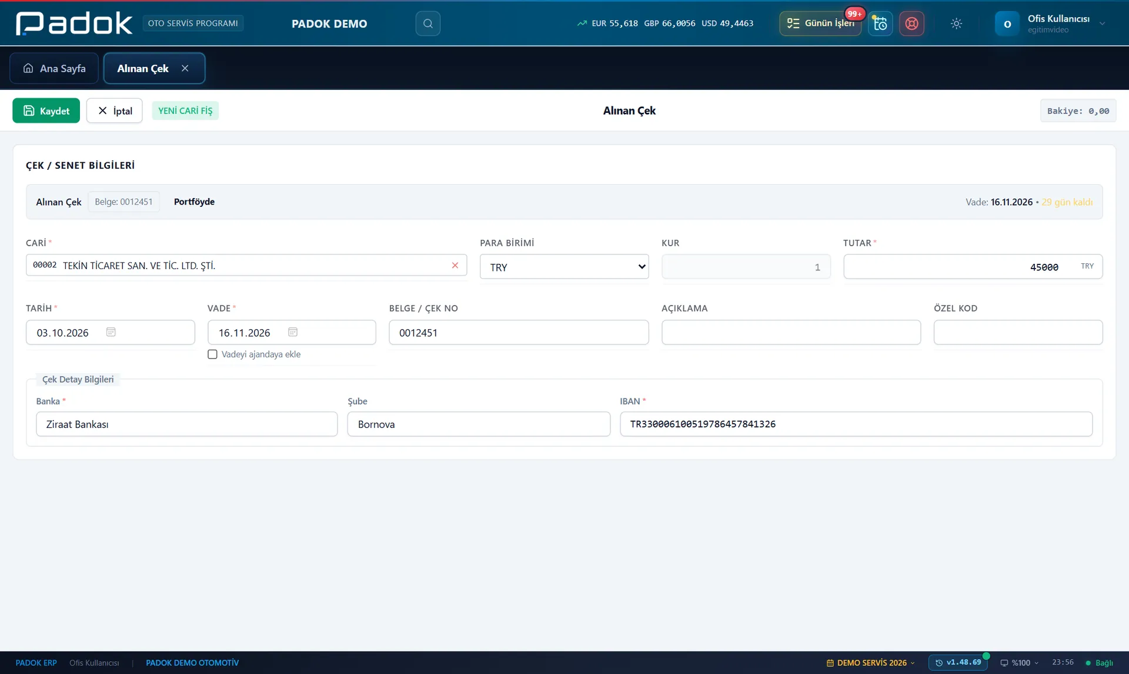The height and width of the screenshot is (674, 1129).
Task: Click the red lifebuoy support icon
Action: [x=911, y=24]
